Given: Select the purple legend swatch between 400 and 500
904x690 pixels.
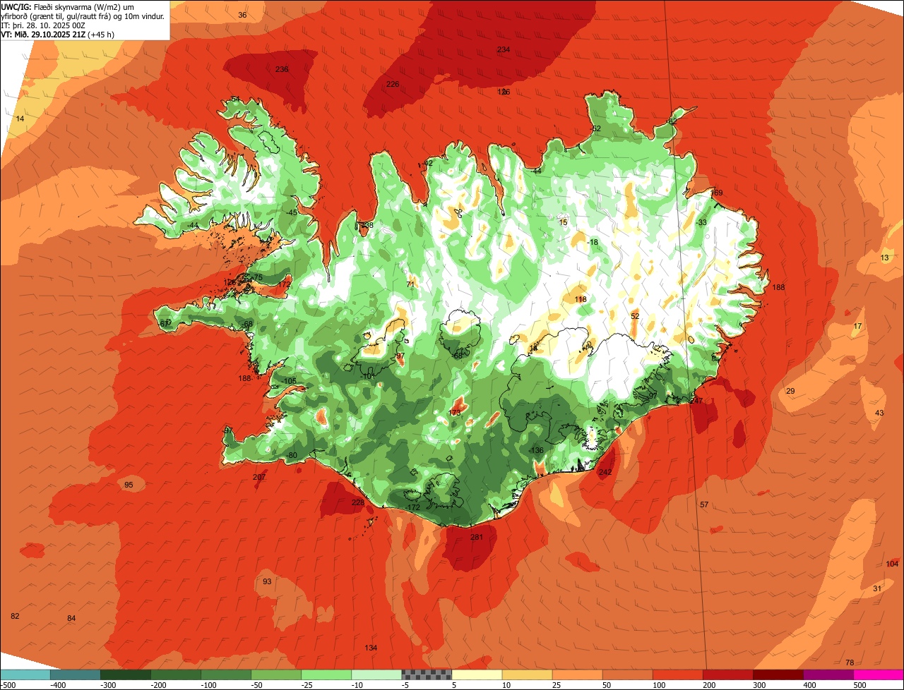Looking at the screenshot, I should tap(828, 674).
